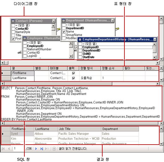Click diagram pane horizontal scroll-right arrow

pyautogui.click(x=157, y=63)
